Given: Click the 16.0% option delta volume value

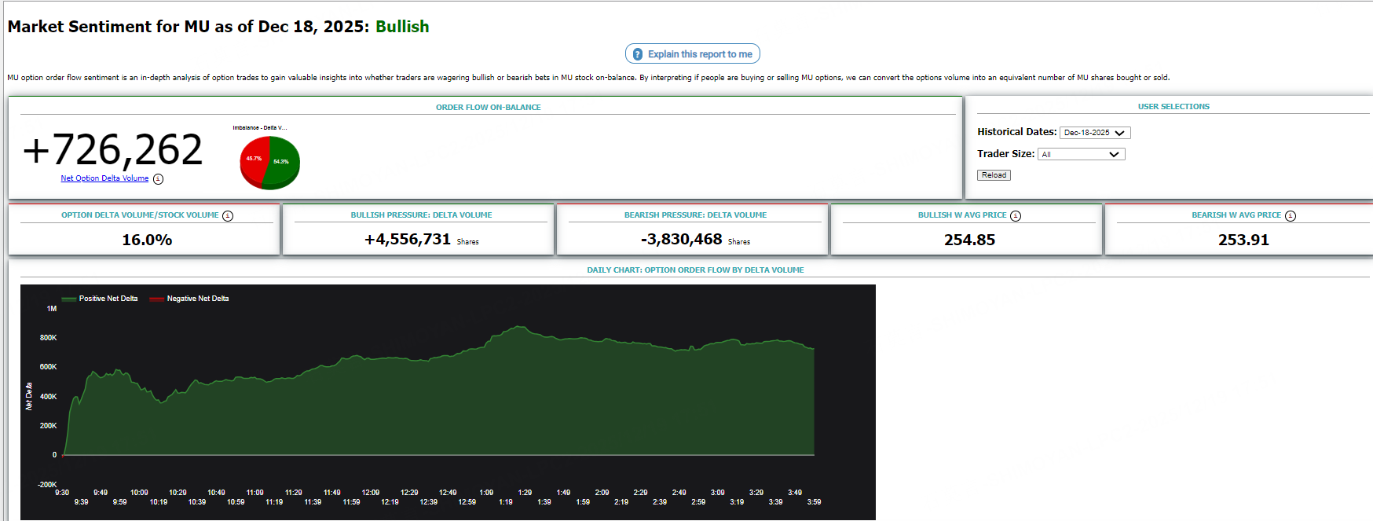Looking at the screenshot, I should tap(147, 240).
